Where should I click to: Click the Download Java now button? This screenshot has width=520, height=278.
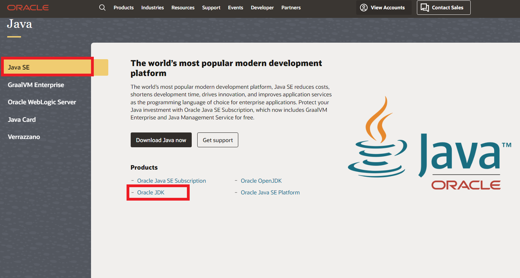(x=161, y=140)
